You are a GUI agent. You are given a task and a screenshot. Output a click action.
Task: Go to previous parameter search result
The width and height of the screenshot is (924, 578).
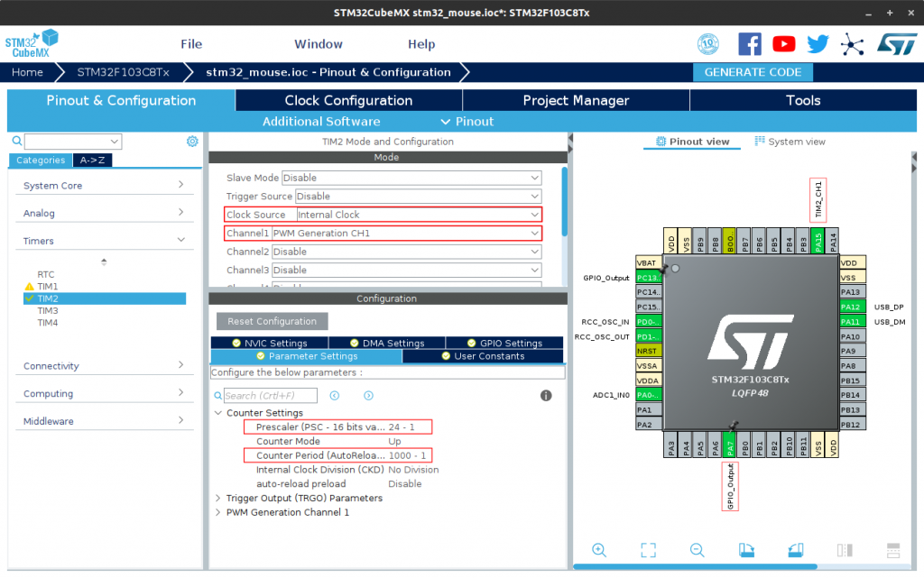335,396
